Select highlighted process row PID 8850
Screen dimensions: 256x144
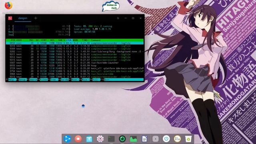click(x=75, y=43)
